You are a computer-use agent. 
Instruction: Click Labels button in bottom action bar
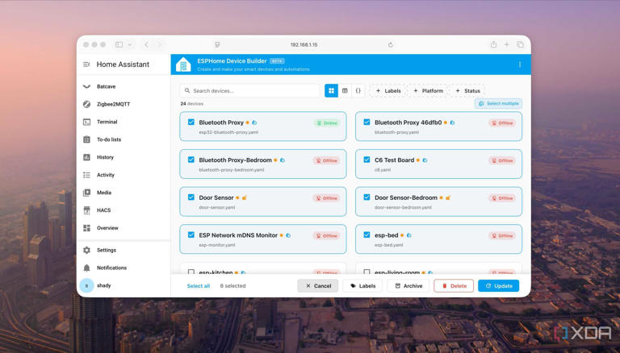point(362,286)
